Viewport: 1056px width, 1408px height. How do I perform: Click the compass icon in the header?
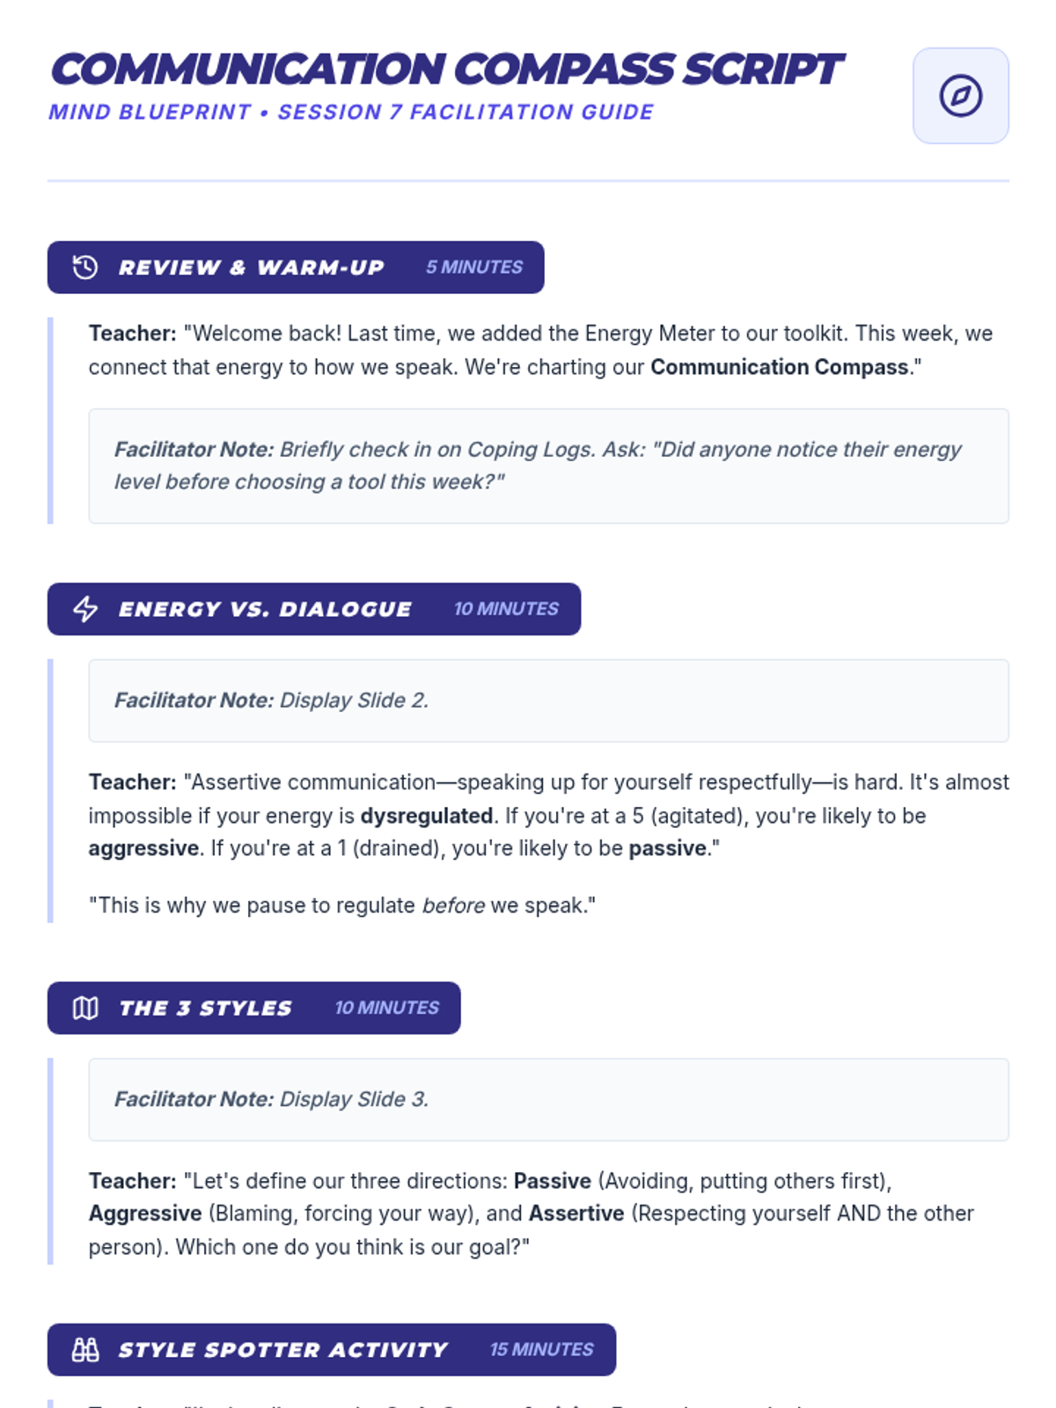click(960, 96)
